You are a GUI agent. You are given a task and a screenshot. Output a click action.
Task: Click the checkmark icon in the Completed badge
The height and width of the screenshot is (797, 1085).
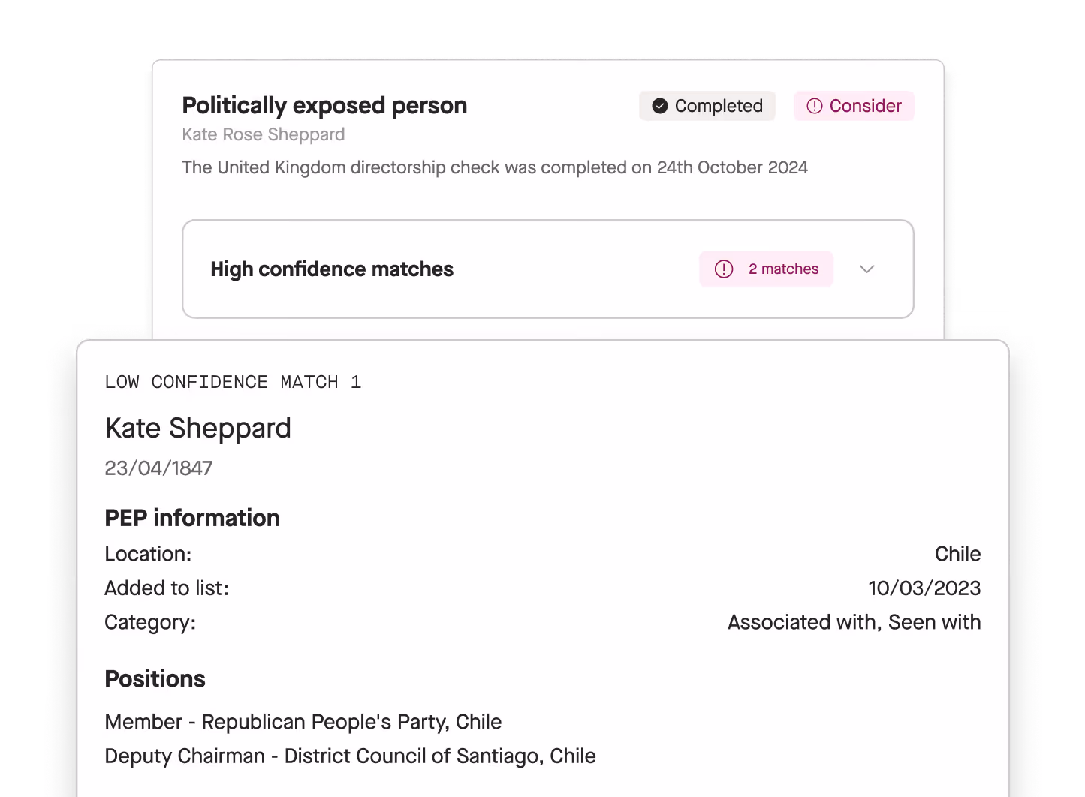pyautogui.click(x=660, y=106)
